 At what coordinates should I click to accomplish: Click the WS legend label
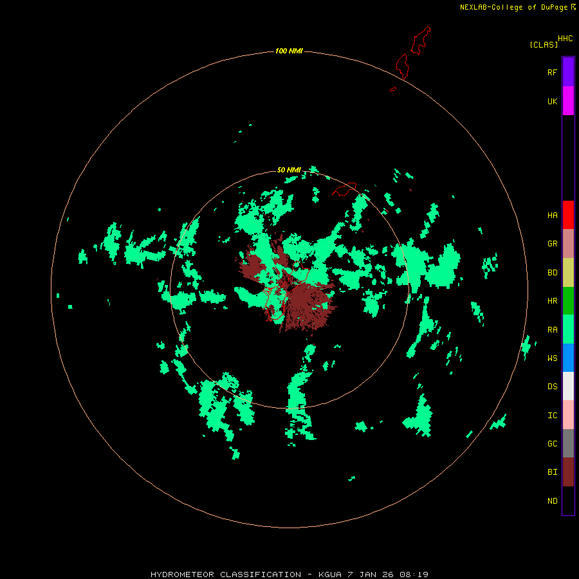(x=552, y=358)
